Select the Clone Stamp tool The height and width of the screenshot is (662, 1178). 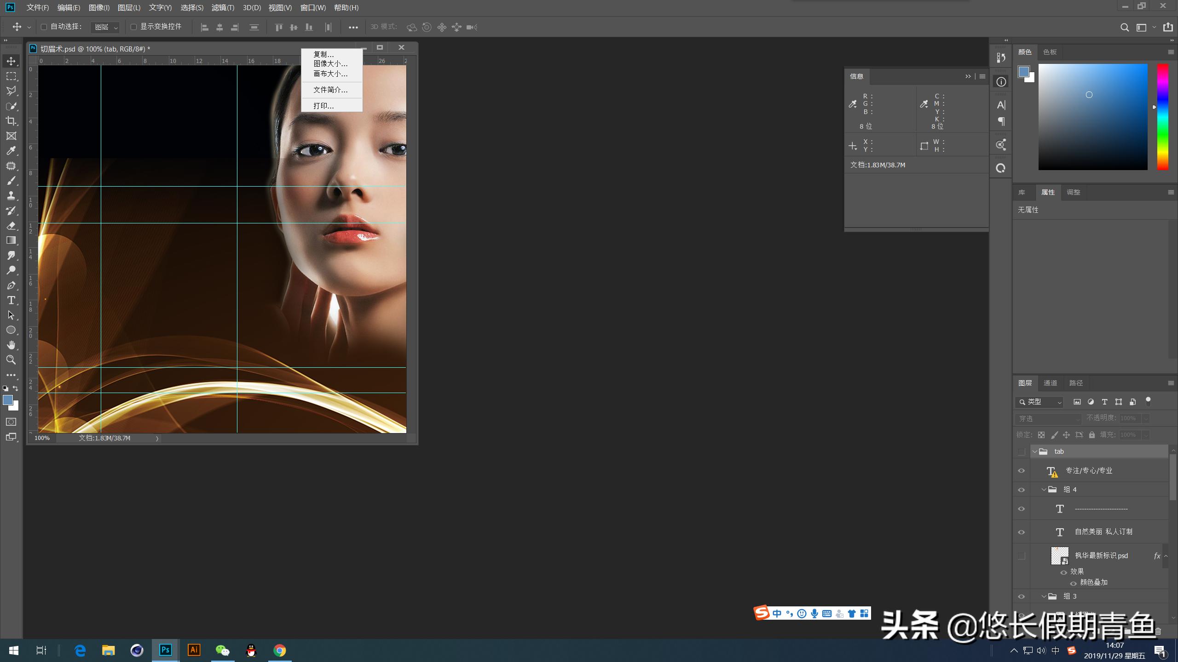pos(12,195)
